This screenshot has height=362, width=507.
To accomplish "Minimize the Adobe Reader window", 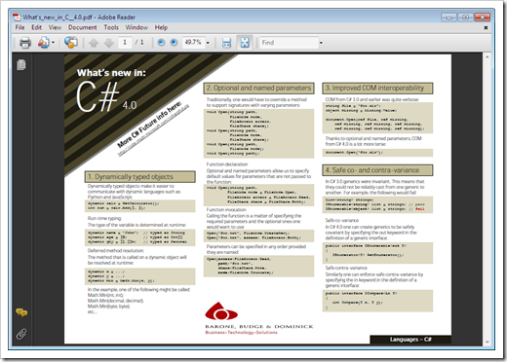I will click(x=448, y=18).
